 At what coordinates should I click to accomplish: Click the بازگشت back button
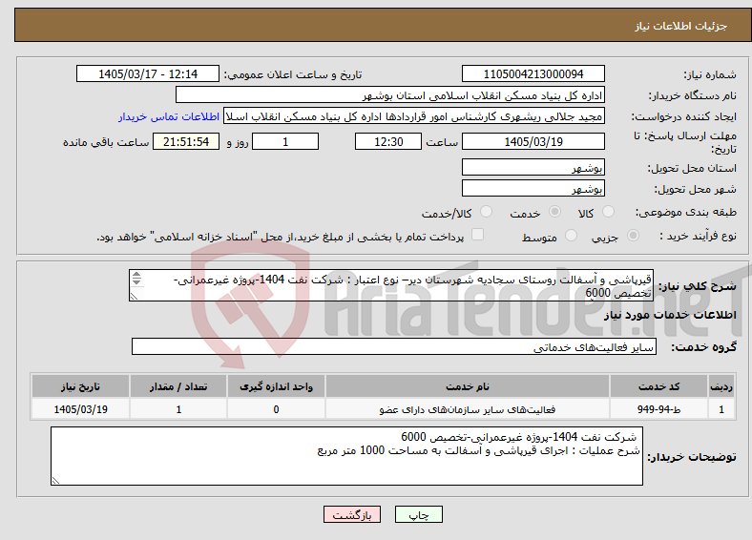352,514
